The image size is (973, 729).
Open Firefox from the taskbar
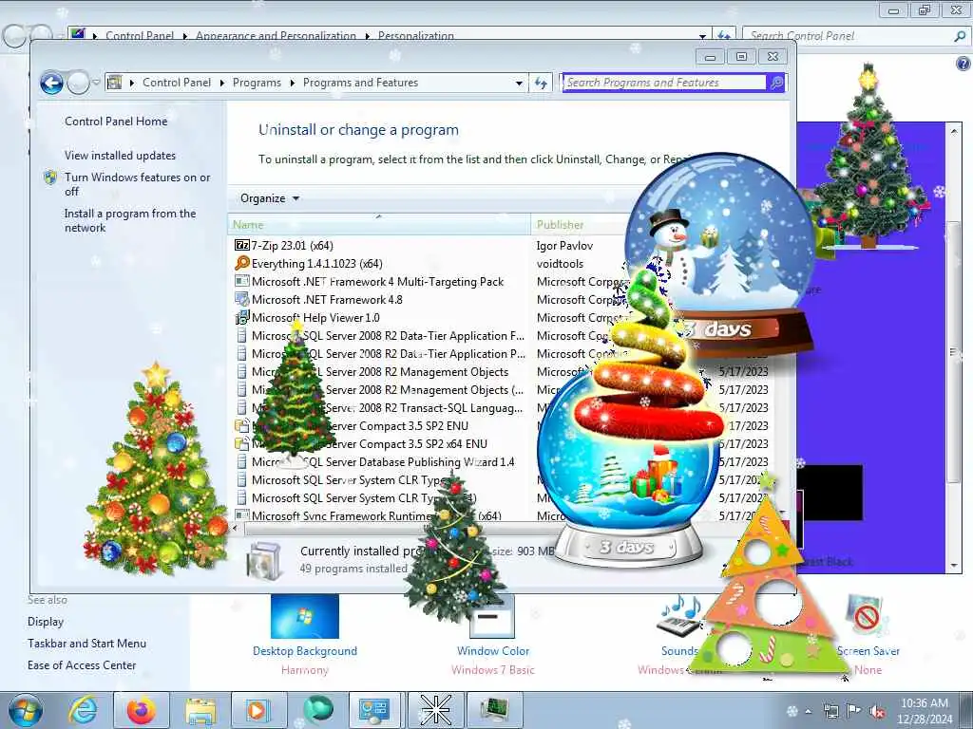[142, 710]
